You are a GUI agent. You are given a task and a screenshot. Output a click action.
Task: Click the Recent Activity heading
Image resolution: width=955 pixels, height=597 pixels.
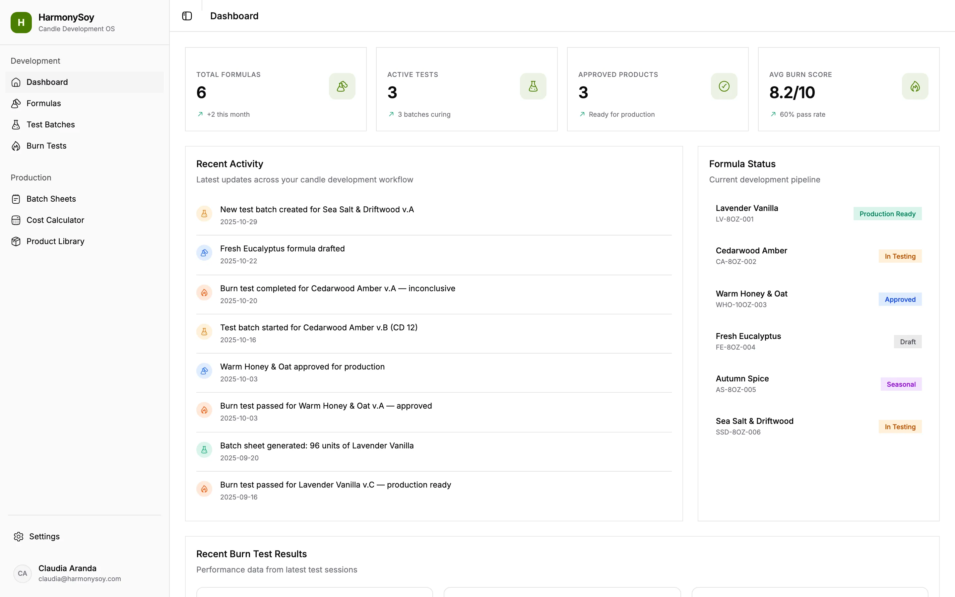pyautogui.click(x=230, y=164)
